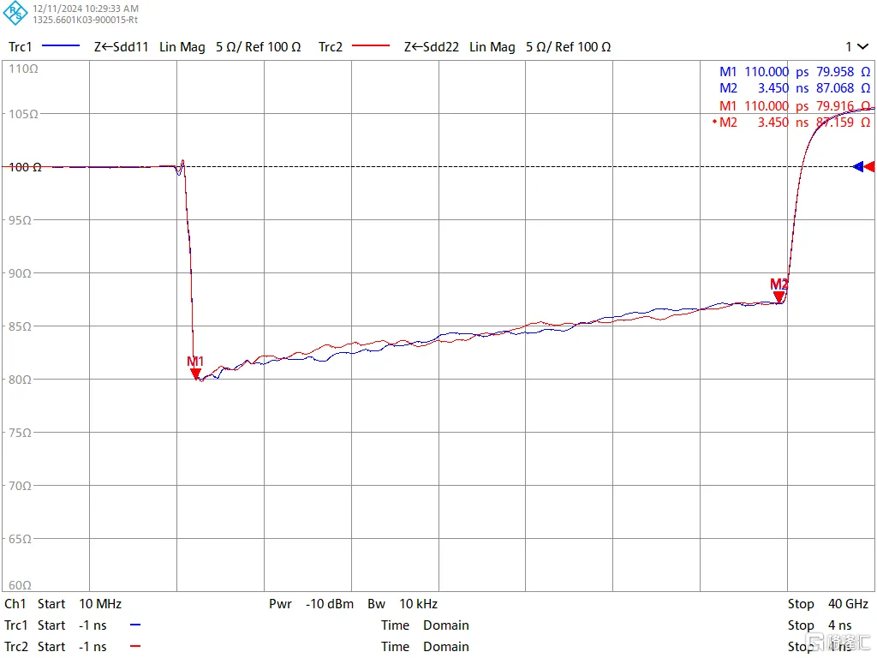Click the Pwr -10 dBm power setting
The image size is (877, 658).
tap(311, 604)
